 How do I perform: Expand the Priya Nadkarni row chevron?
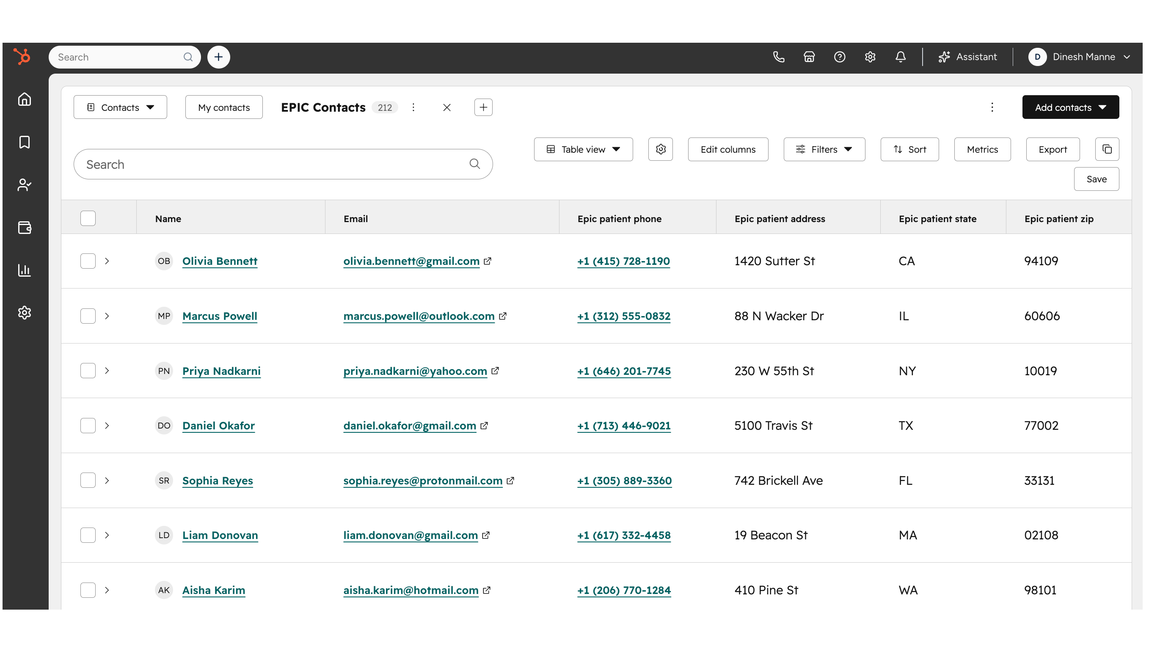[107, 371]
